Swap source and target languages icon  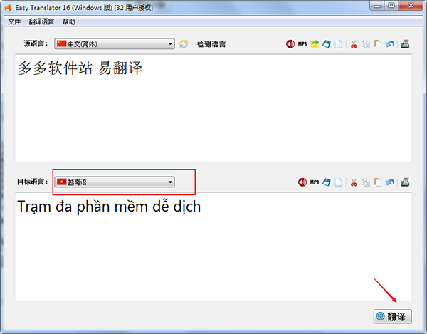(x=184, y=44)
